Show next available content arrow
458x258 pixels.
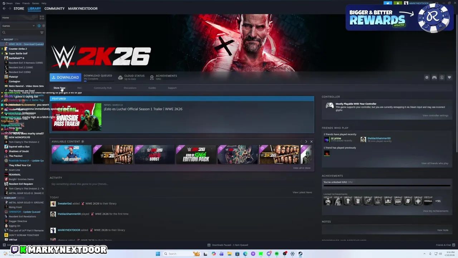[306, 142]
